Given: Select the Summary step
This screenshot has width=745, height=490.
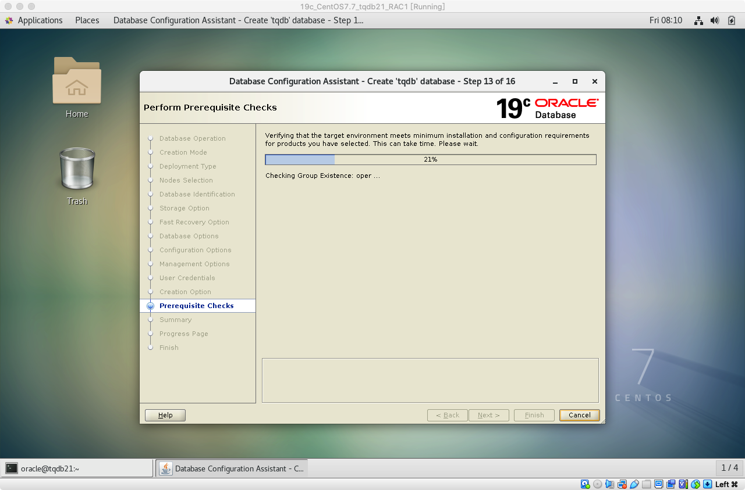Looking at the screenshot, I should point(176,320).
